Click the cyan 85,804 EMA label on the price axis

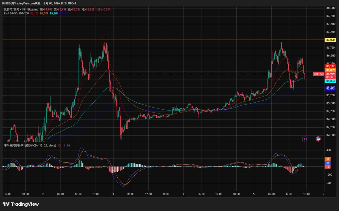pyautogui.click(x=330, y=81)
